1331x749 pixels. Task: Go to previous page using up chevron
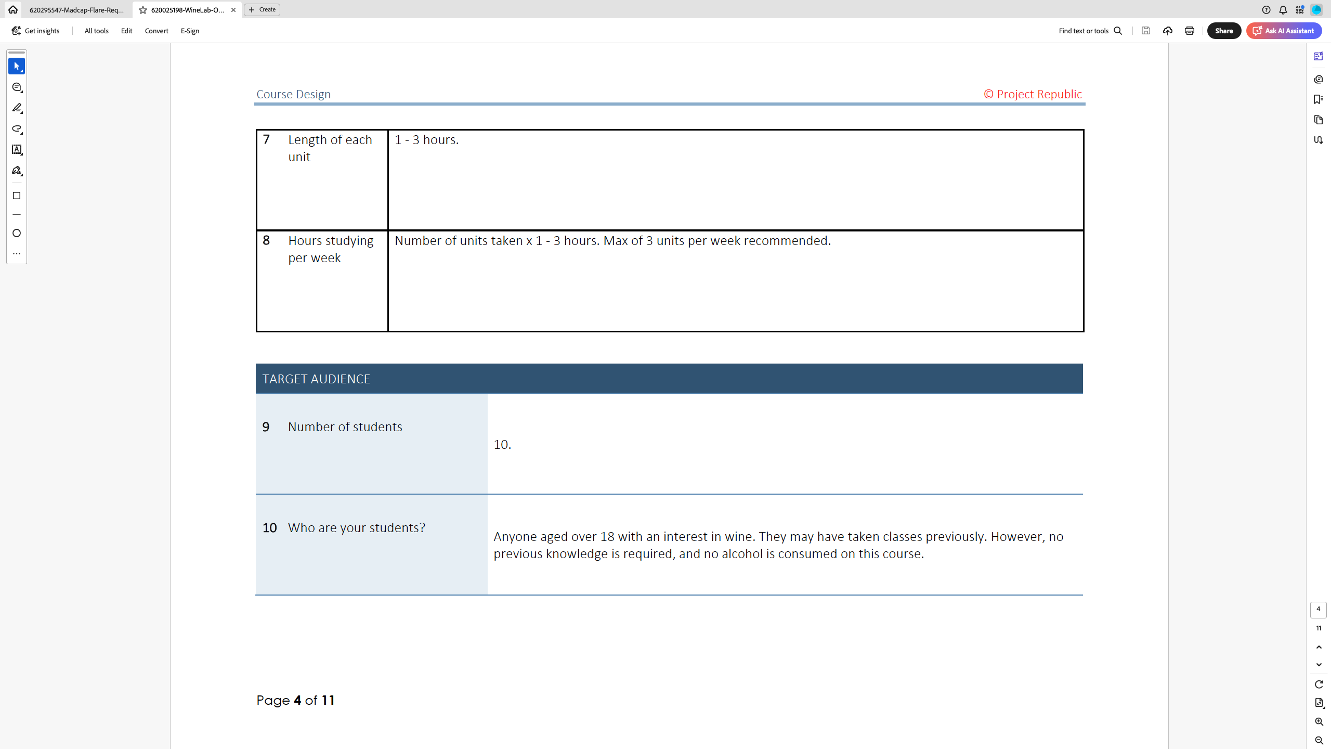[1319, 647]
